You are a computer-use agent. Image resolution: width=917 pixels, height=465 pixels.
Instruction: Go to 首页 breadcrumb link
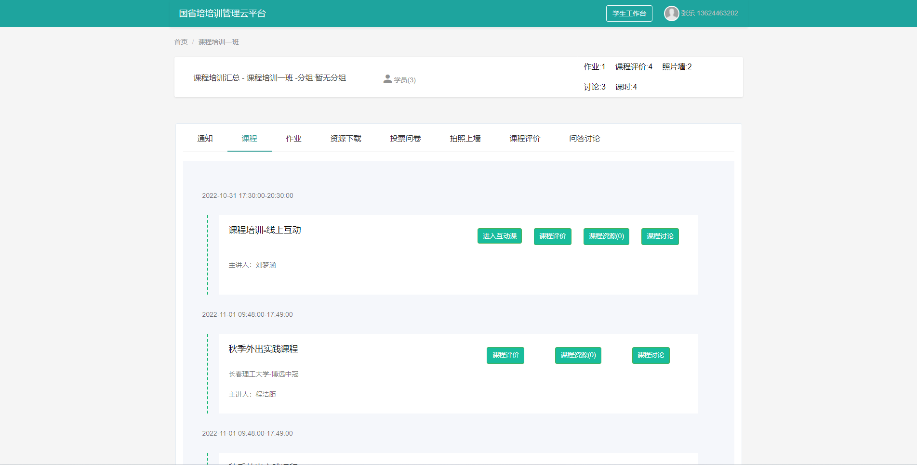[x=181, y=42]
